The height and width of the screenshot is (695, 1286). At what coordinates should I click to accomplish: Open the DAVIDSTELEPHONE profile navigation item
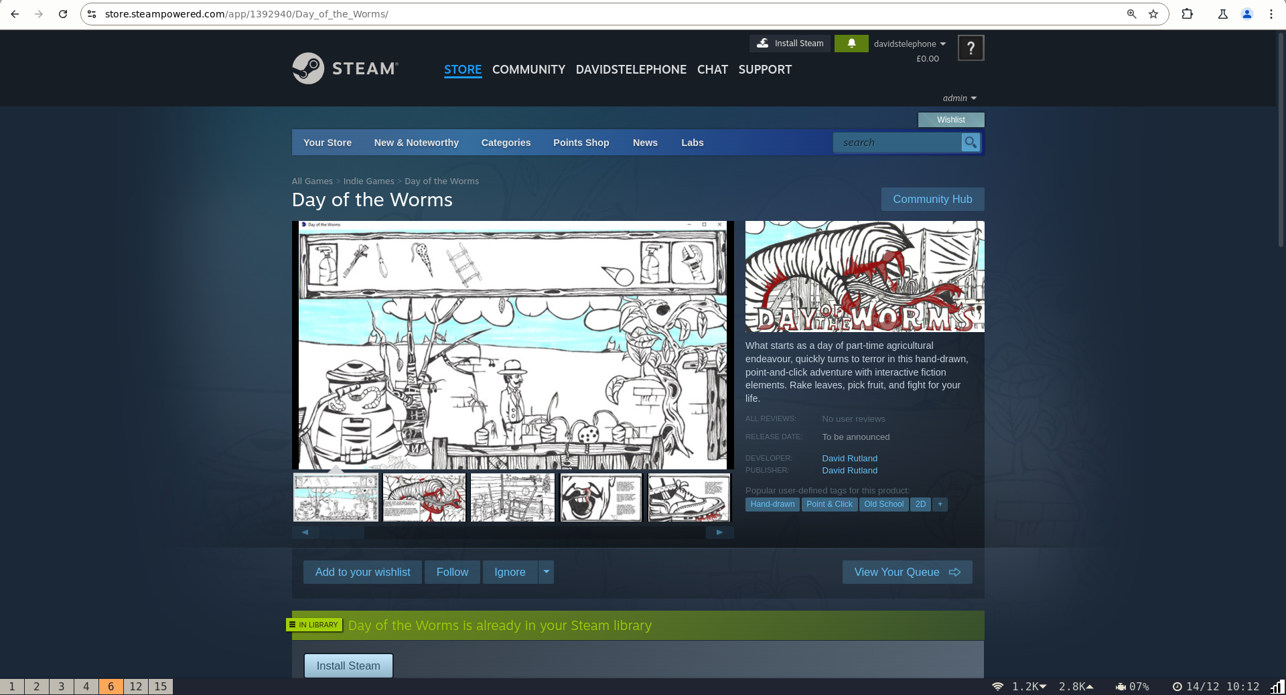(631, 70)
